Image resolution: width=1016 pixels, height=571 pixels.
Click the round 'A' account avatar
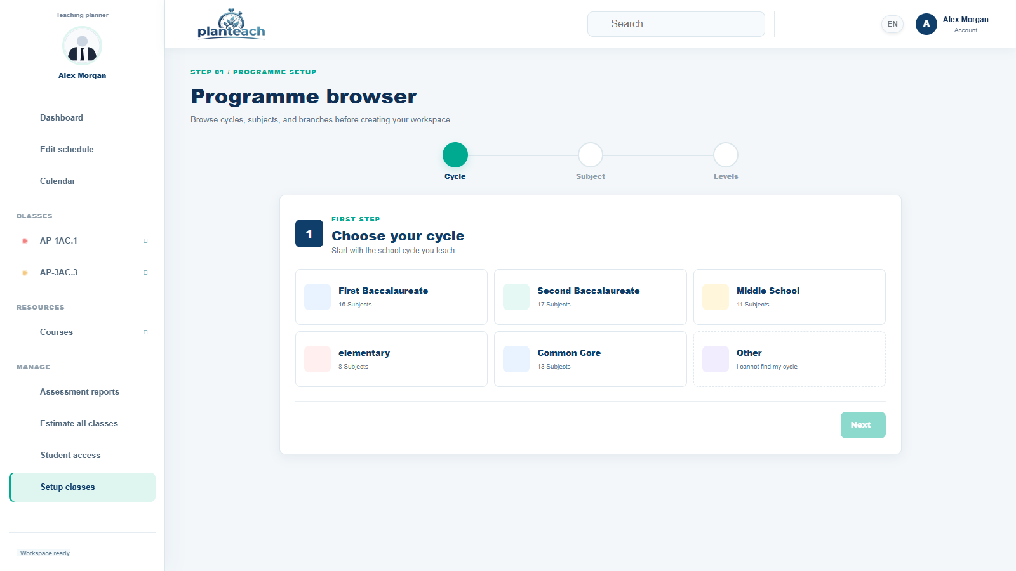pos(926,24)
